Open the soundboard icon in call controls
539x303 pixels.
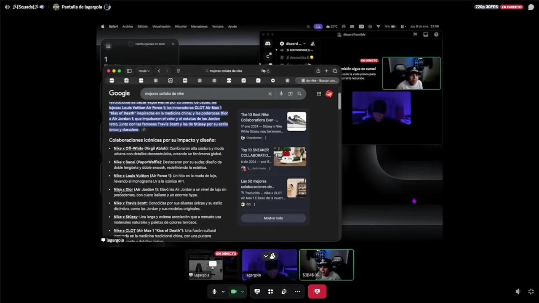coord(284,291)
